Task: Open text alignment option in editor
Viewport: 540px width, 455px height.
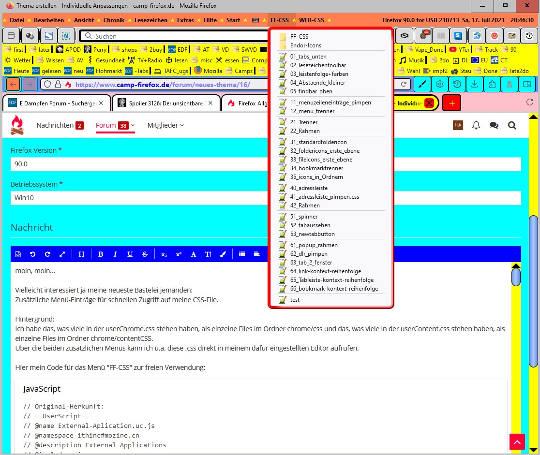Action: pyautogui.click(x=257, y=254)
